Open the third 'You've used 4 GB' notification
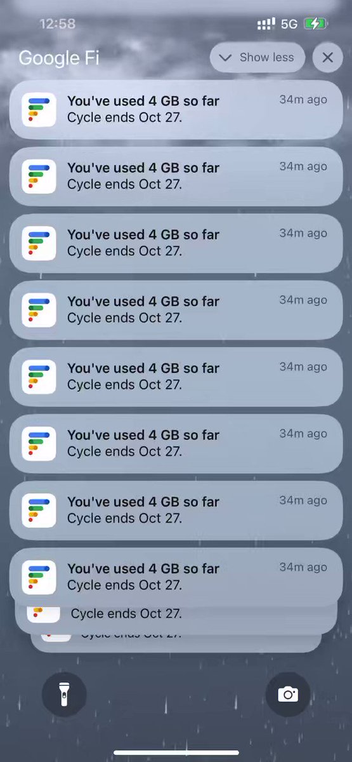 tap(176, 243)
